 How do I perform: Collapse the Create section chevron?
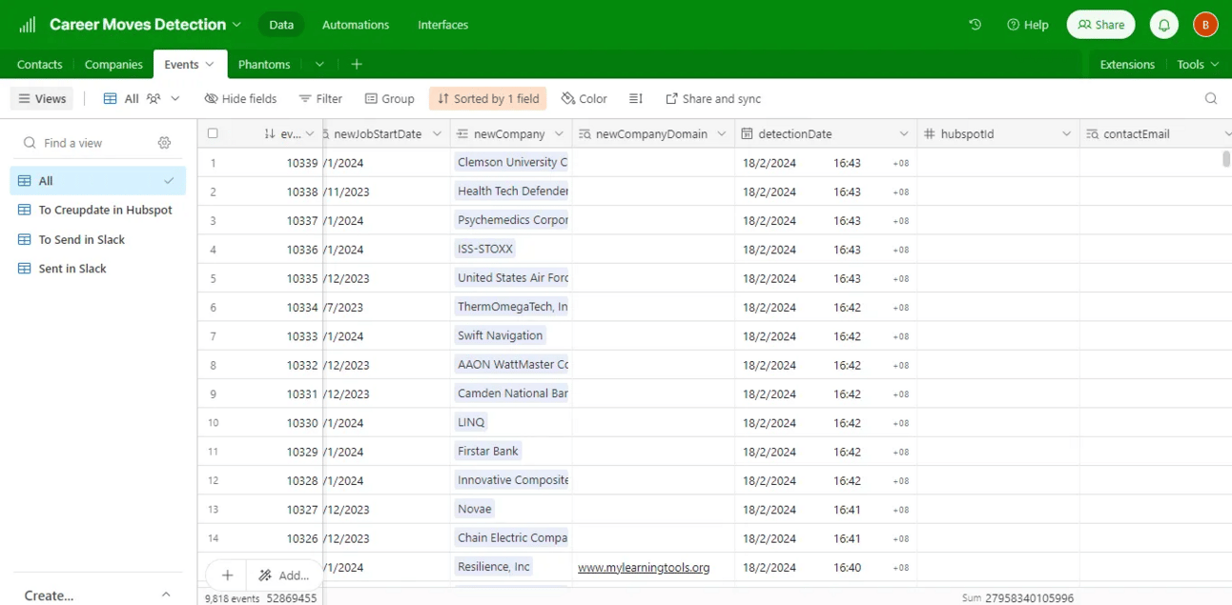tap(166, 595)
